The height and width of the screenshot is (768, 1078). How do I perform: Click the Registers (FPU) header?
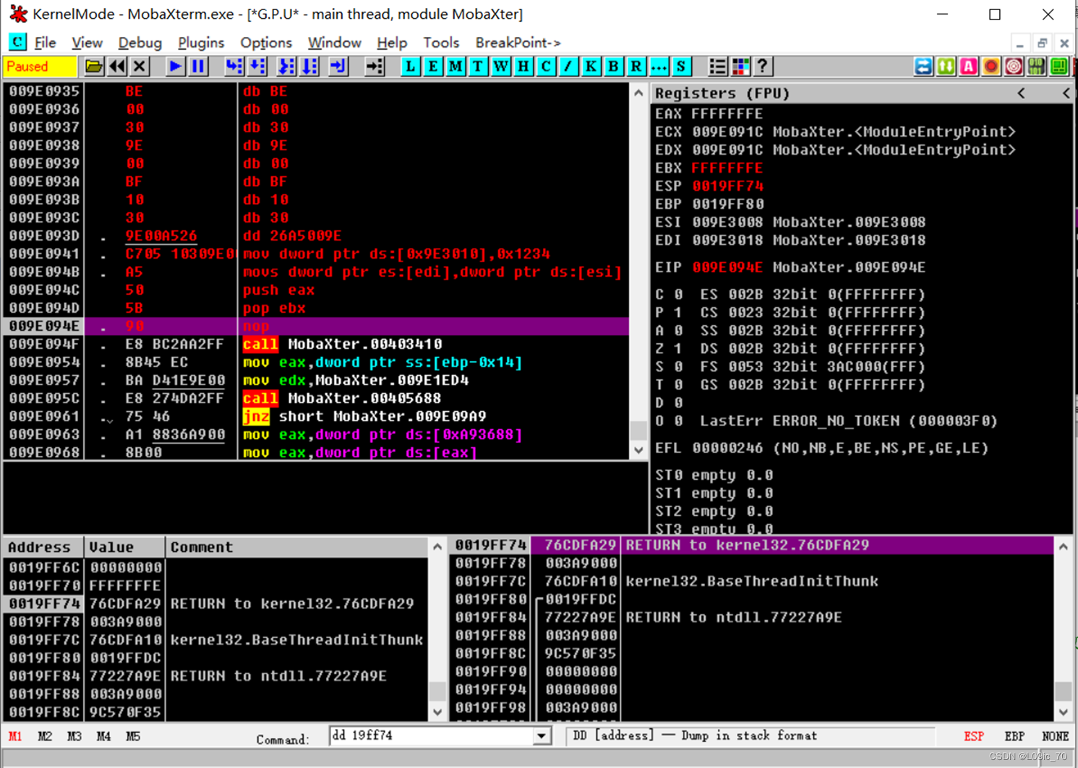722,93
